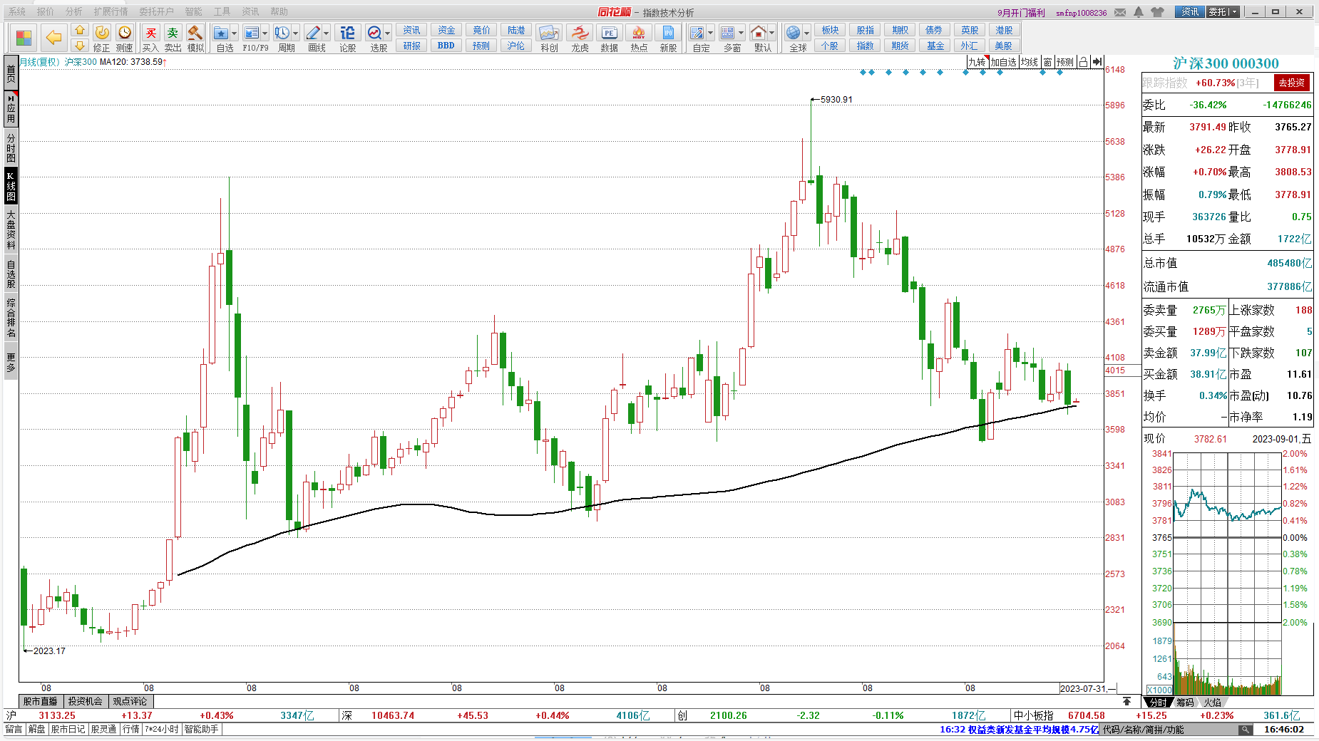This screenshot has height=741, width=1319.
Task: Click the notification bell icon
Action: click(1139, 12)
